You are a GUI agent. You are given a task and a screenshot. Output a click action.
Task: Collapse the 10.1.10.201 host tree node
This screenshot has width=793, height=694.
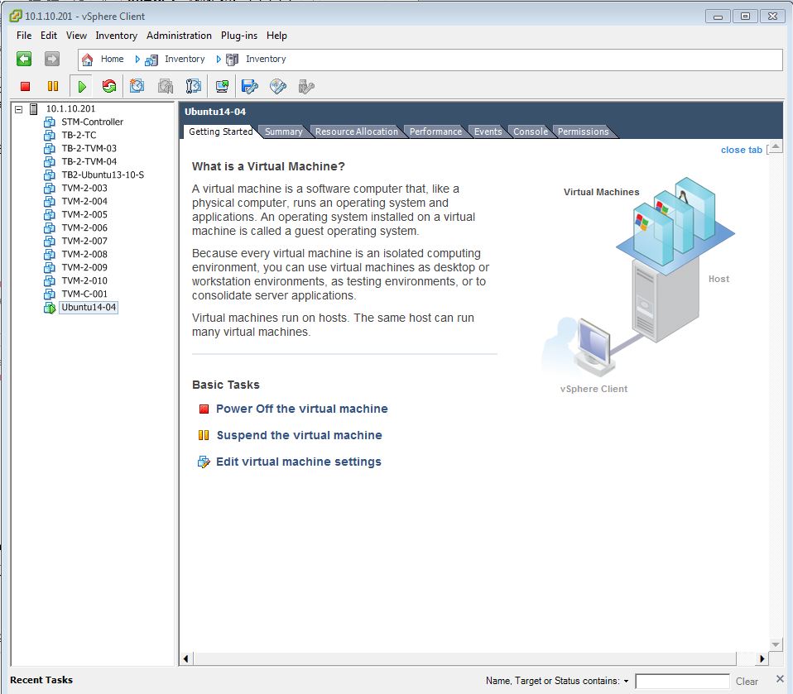19,108
